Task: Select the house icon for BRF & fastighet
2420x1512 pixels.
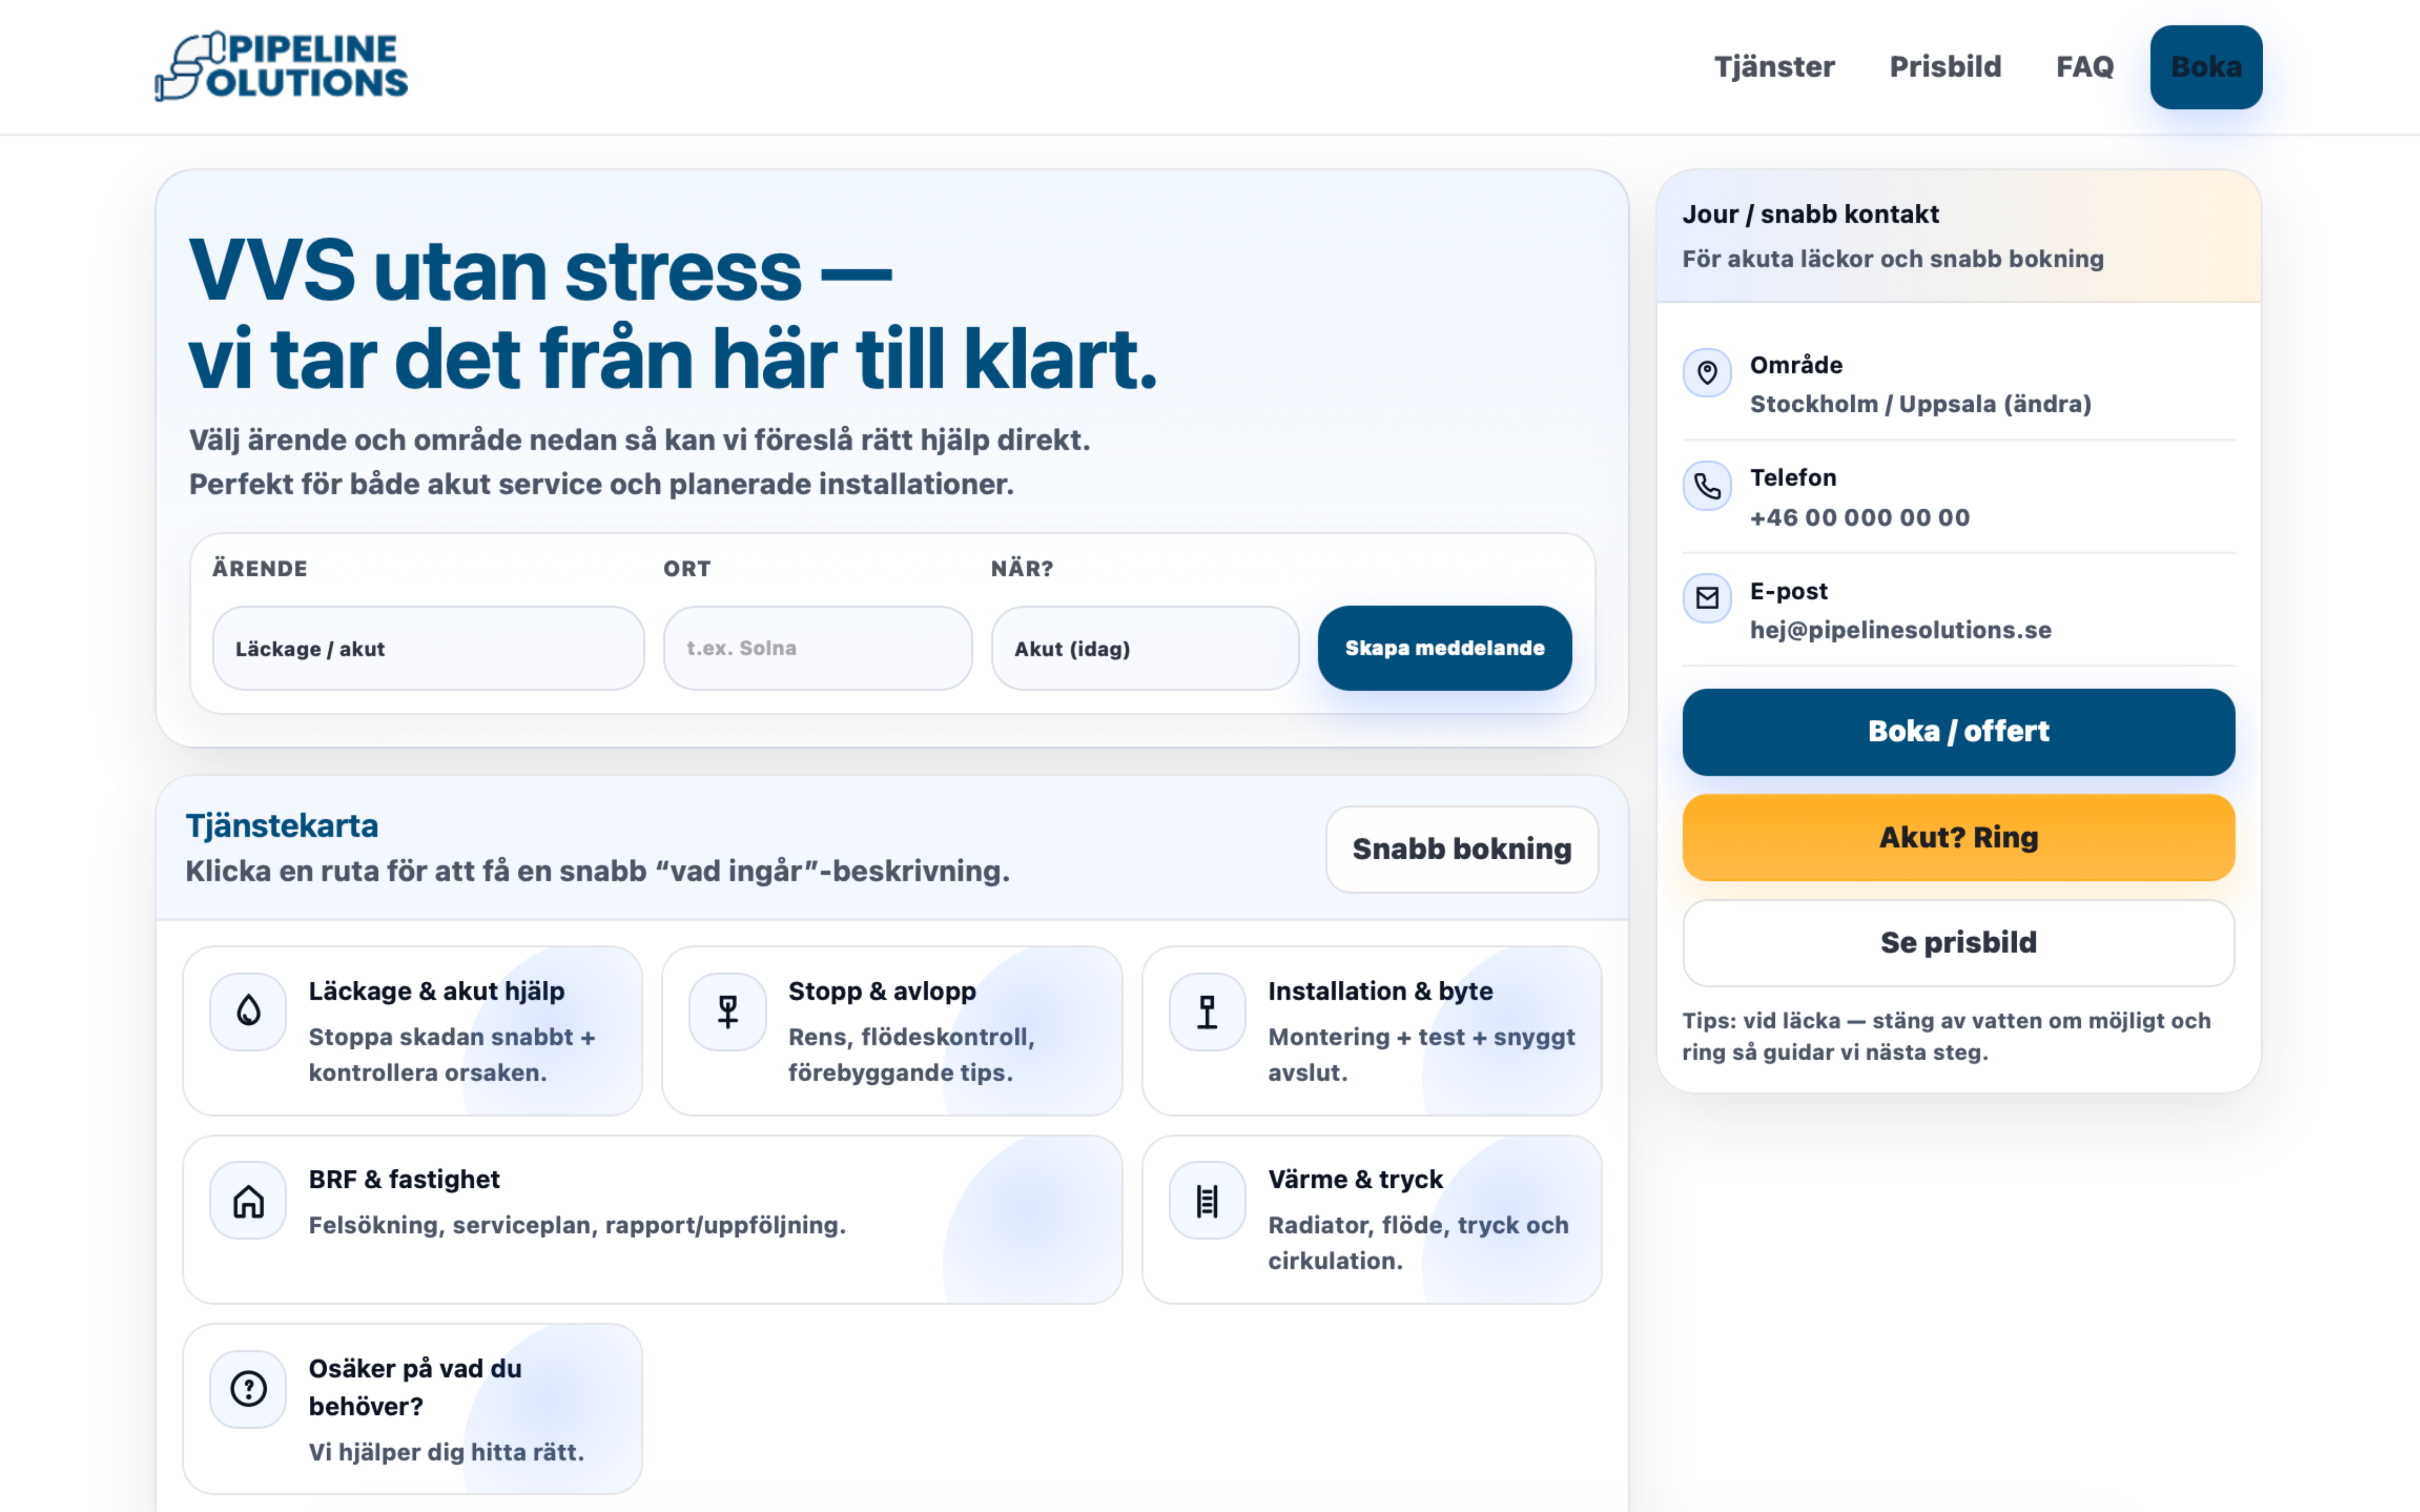Action: point(247,1199)
